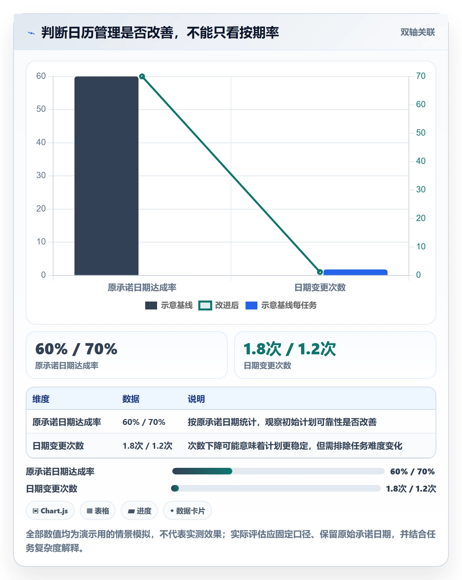The image size is (462, 580).
Task: Click table cell 1.8次 / 1.2次
Action: (148, 446)
